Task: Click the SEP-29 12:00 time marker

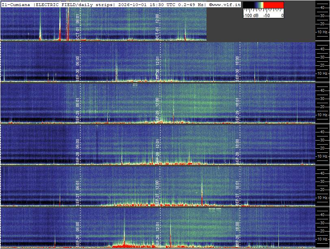Action: [157, 110]
